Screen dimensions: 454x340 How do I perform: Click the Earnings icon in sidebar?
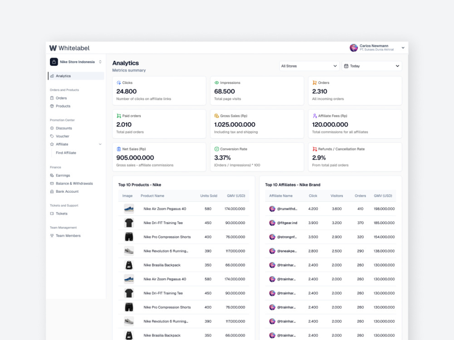pyautogui.click(x=52, y=175)
